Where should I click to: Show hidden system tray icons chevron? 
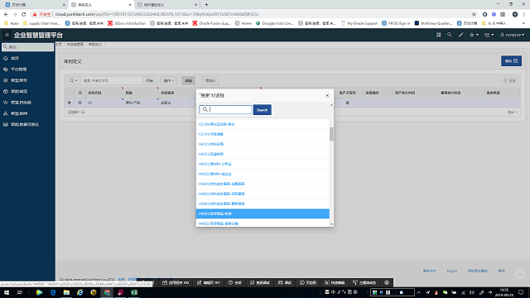click(x=419, y=292)
